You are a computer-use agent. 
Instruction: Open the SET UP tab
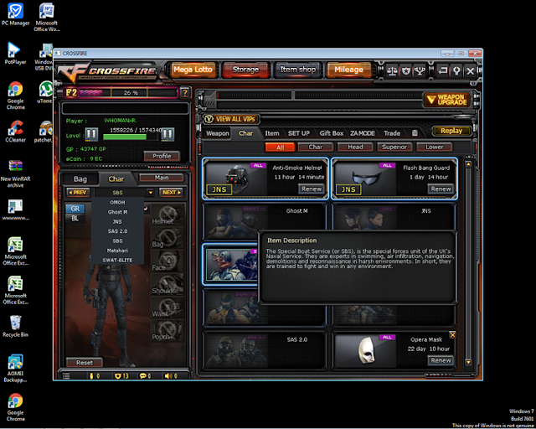(299, 133)
